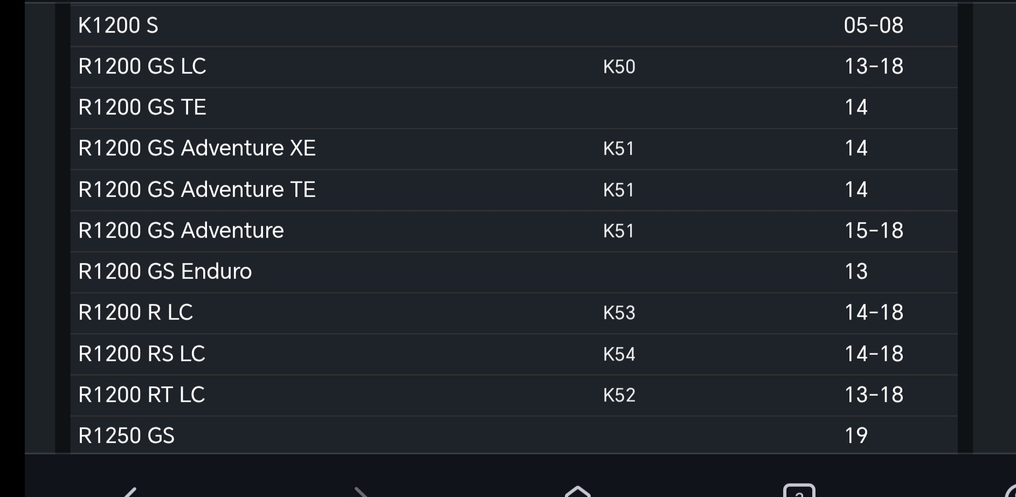Click the K50 model code
The width and height of the screenshot is (1016, 497).
coord(619,67)
